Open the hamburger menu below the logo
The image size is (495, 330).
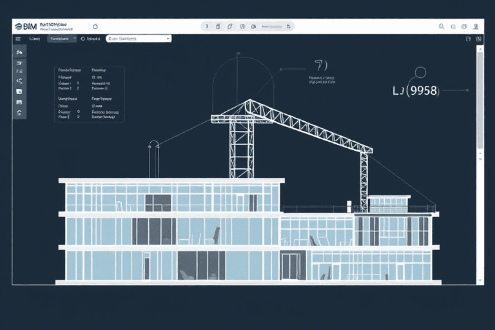point(18,39)
